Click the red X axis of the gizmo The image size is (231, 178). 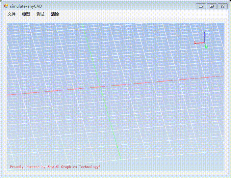coord(198,43)
